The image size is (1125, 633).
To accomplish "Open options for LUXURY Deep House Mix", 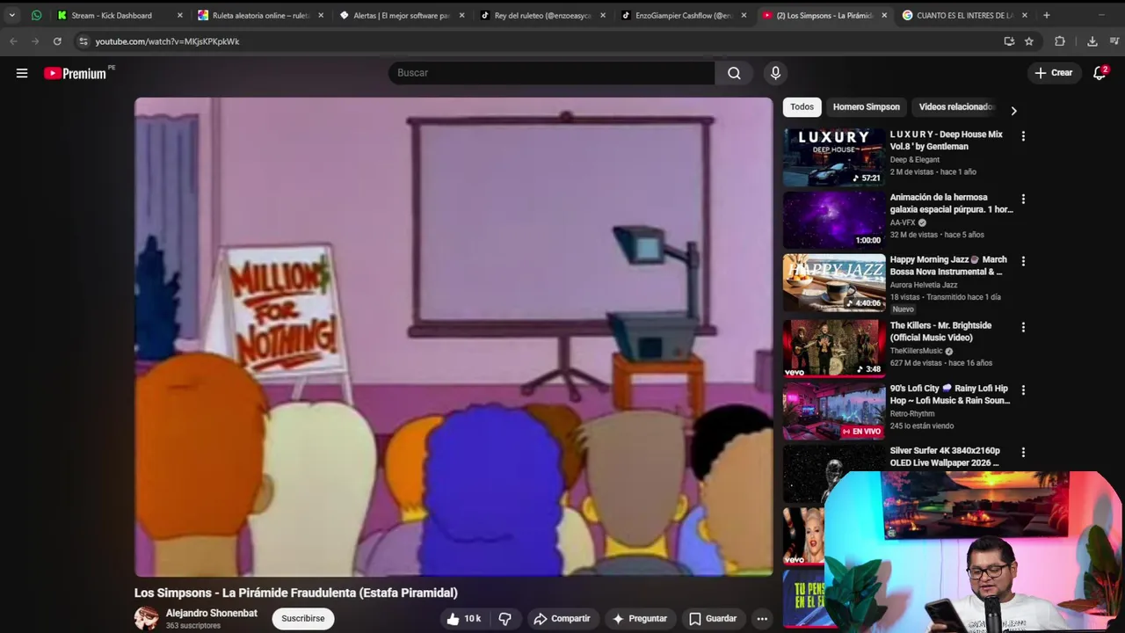I will (x=1023, y=136).
